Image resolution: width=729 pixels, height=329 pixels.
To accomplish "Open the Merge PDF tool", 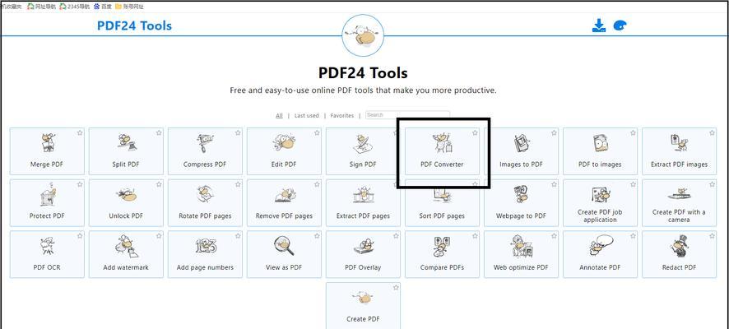I will pos(47,151).
